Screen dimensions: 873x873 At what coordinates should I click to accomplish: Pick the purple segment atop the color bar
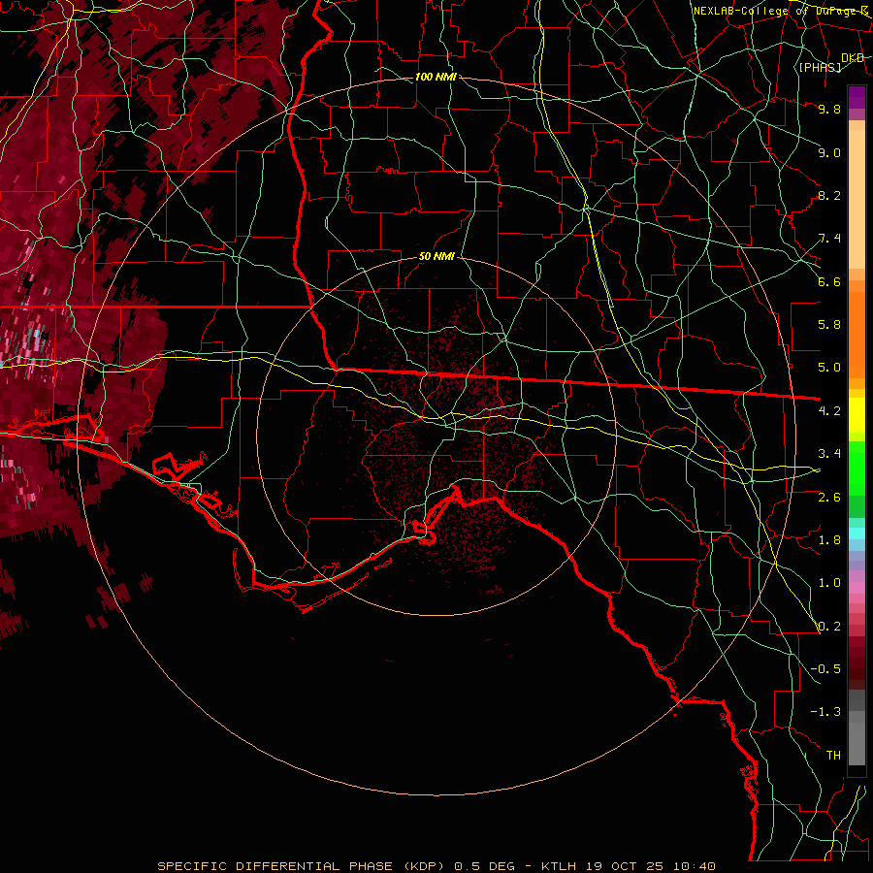857,97
